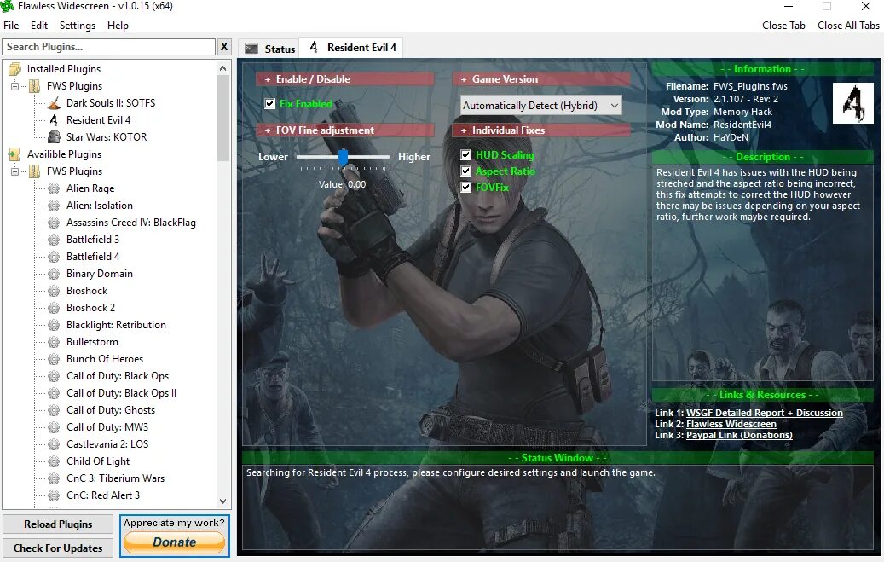This screenshot has height=562, width=884.
Task: Click Close Tab
Action: 783,26
